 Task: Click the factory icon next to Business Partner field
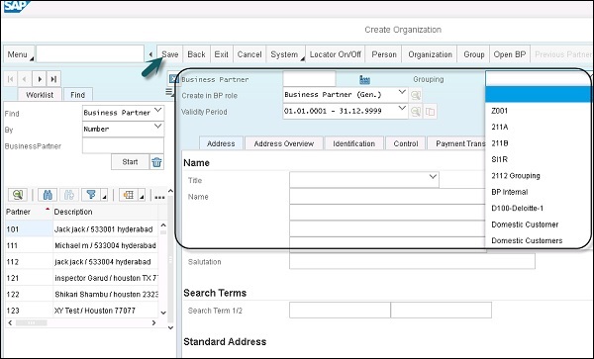pos(364,79)
